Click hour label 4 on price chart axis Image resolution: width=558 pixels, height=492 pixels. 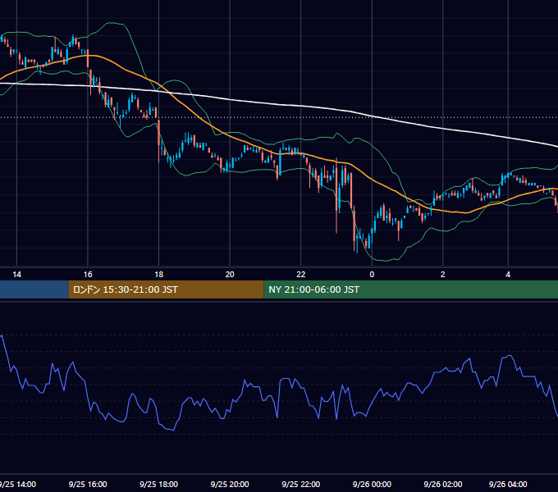pos(508,275)
